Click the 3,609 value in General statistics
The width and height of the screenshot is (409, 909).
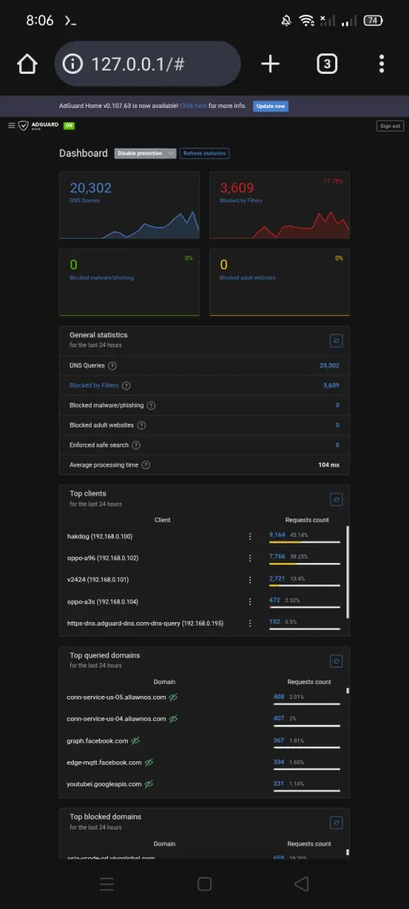pyautogui.click(x=331, y=386)
